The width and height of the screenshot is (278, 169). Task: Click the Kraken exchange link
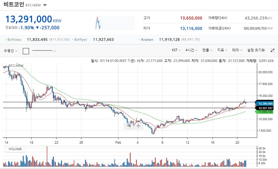(x=147, y=40)
